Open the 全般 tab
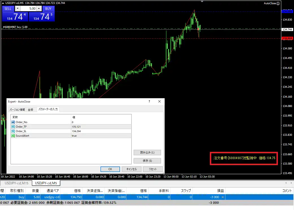Image resolution: width=294 pixels, height=210 pixels. (31, 110)
